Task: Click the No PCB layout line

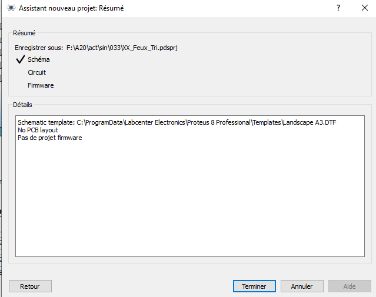Action: pyautogui.click(x=38, y=130)
